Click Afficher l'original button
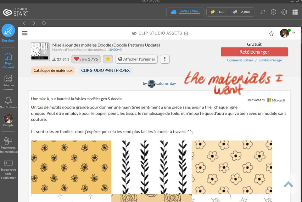 coord(136,59)
